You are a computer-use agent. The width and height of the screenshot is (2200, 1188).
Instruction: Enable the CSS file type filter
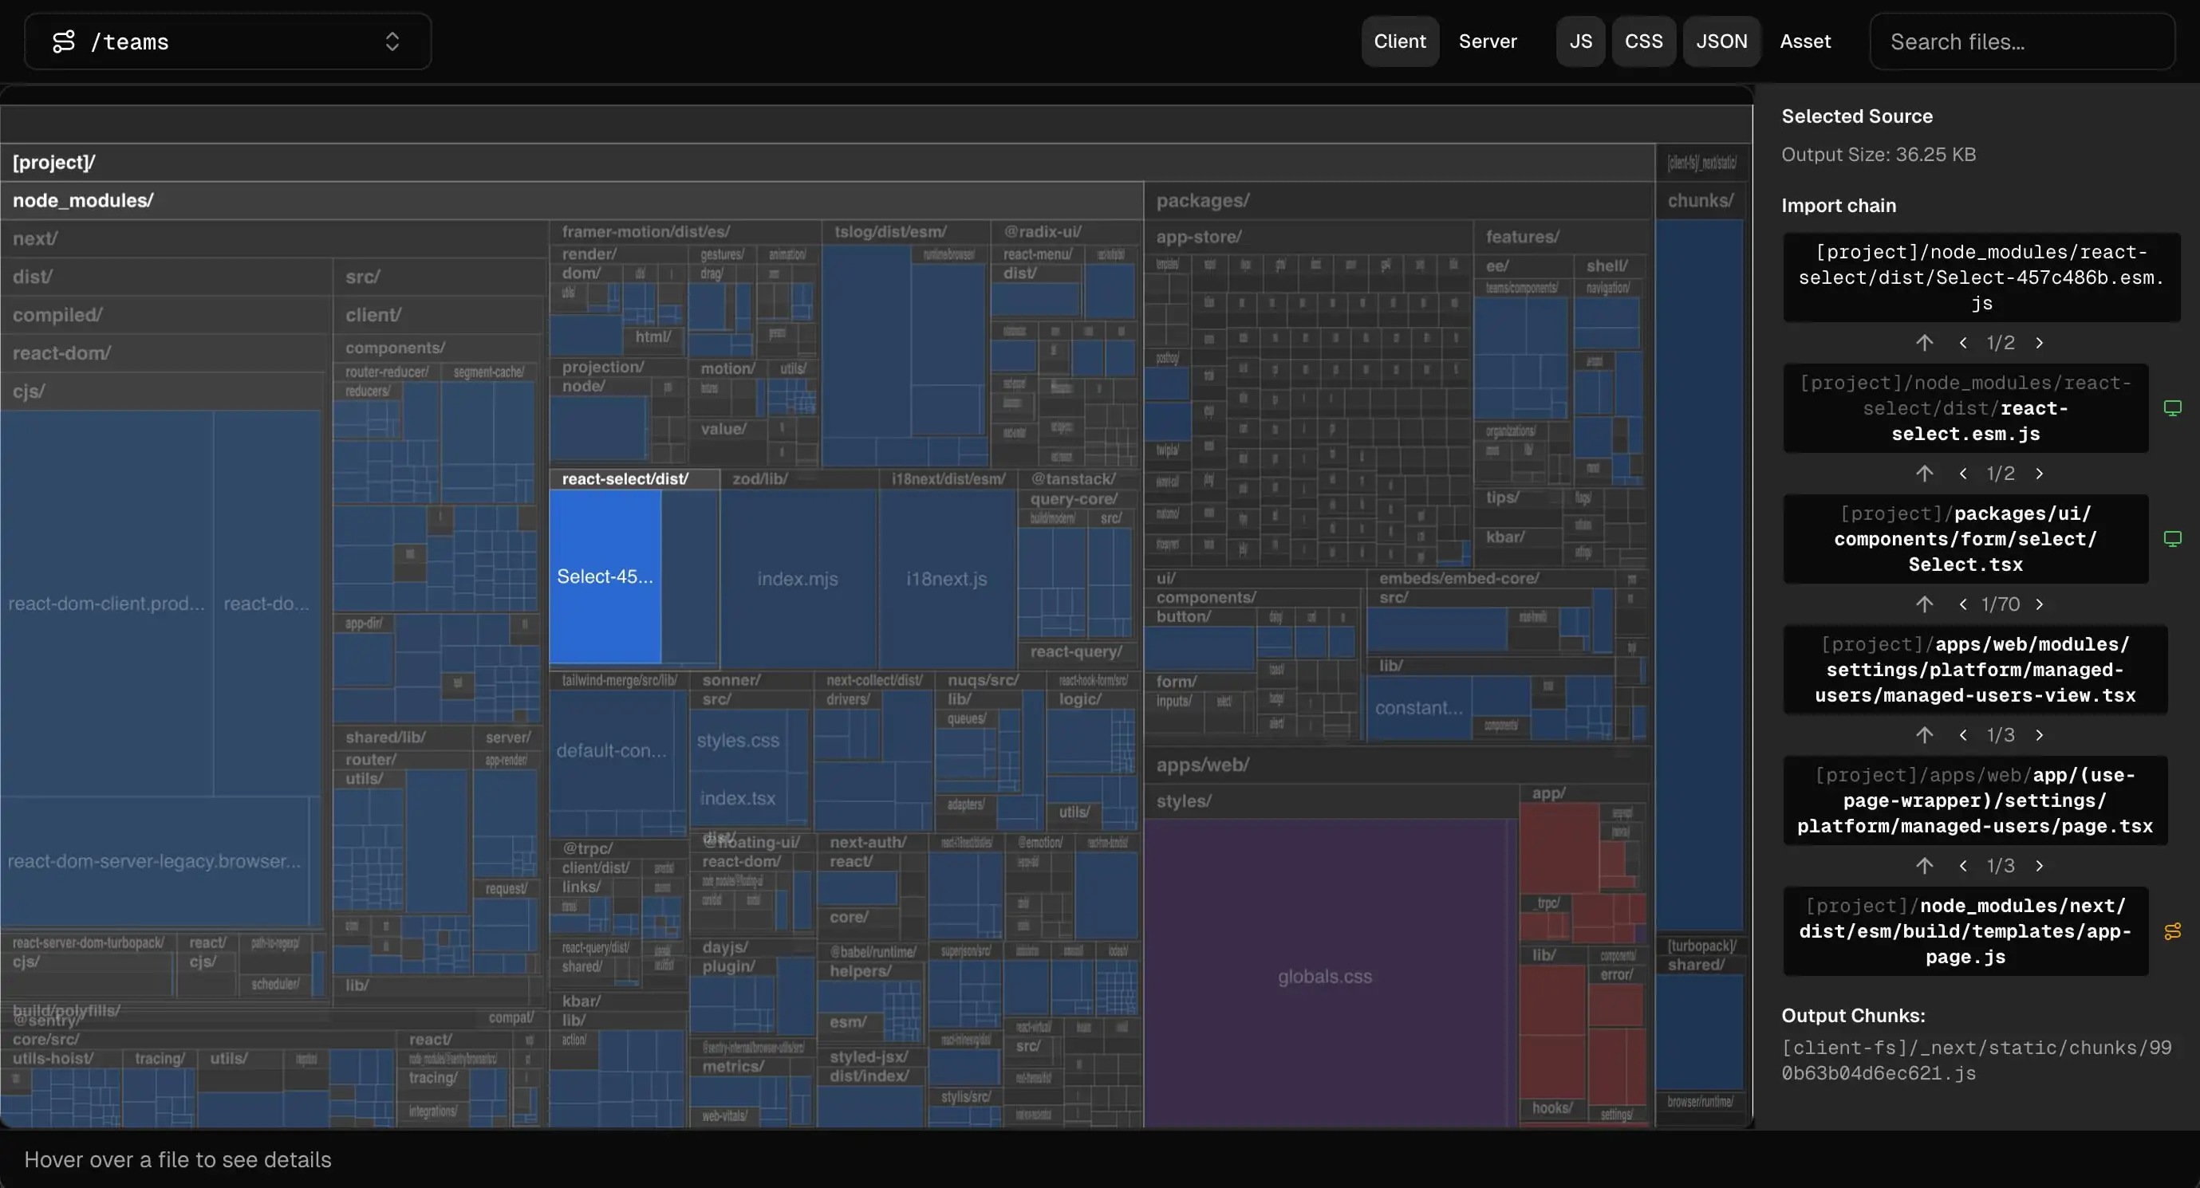pos(1643,41)
